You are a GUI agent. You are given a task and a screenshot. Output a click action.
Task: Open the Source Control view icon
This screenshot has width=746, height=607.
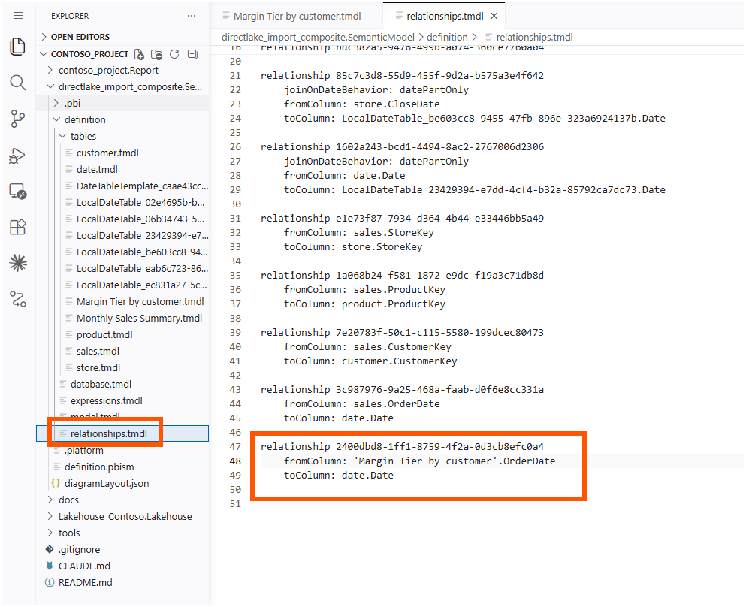[18, 119]
